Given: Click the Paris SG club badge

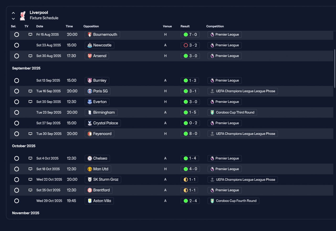Looking at the screenshot, I should click(x=90, y=91).
